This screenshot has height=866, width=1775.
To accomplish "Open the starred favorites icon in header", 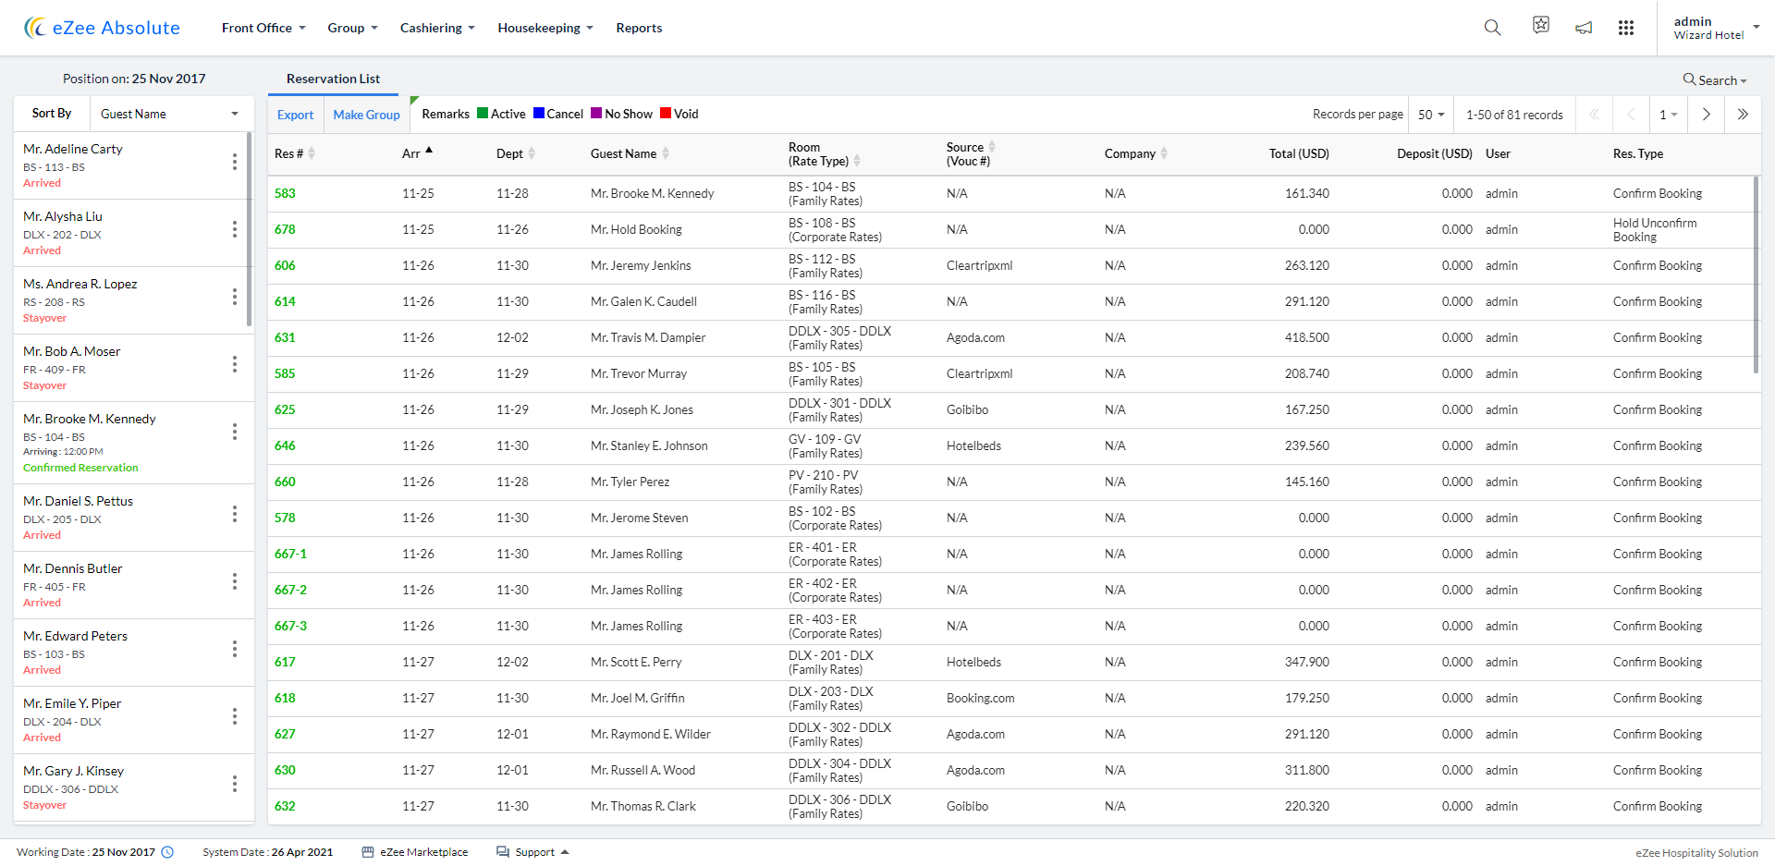I will tap(1540, 26).
